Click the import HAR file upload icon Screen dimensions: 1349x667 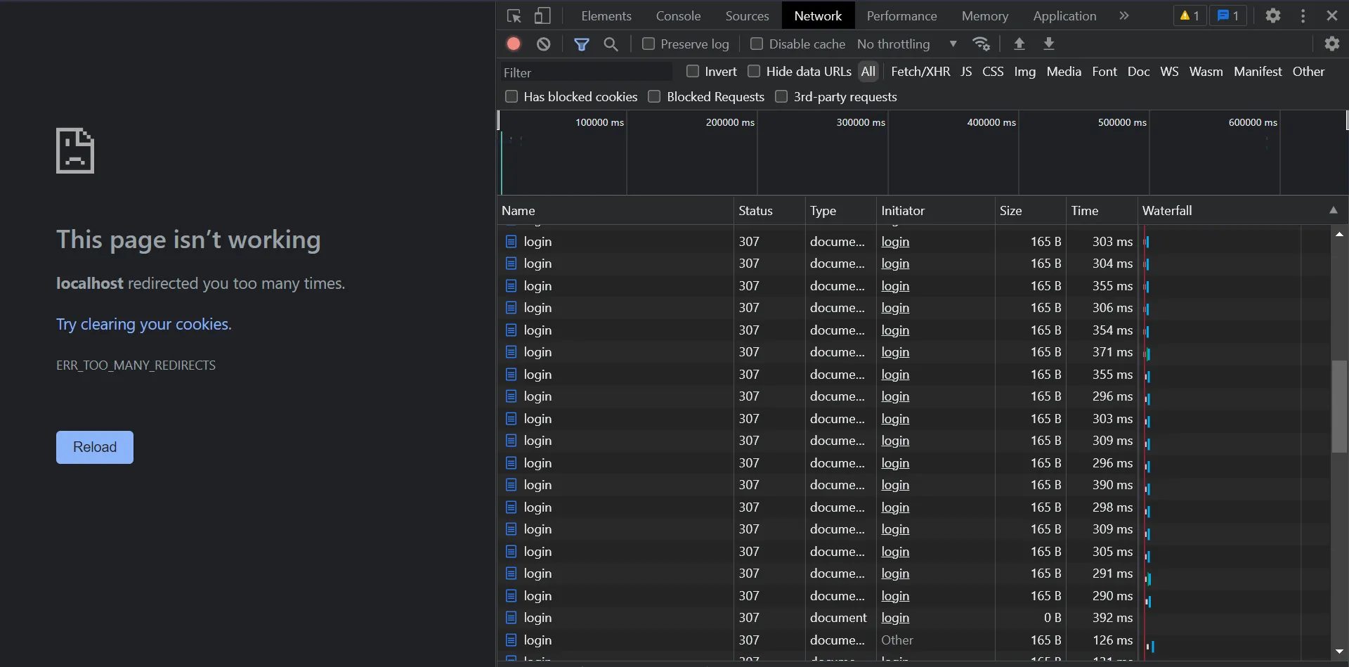pos(1019,44)
